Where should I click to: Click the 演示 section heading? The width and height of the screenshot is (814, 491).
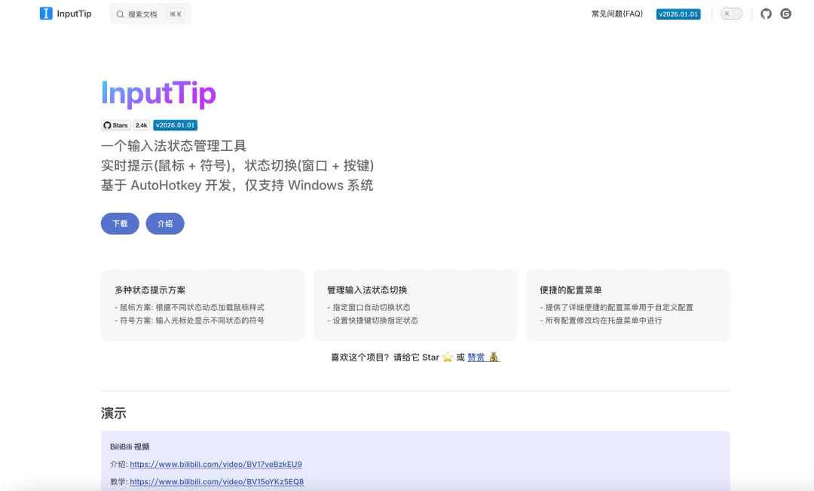pyautogui.click(x=114, y=413)
